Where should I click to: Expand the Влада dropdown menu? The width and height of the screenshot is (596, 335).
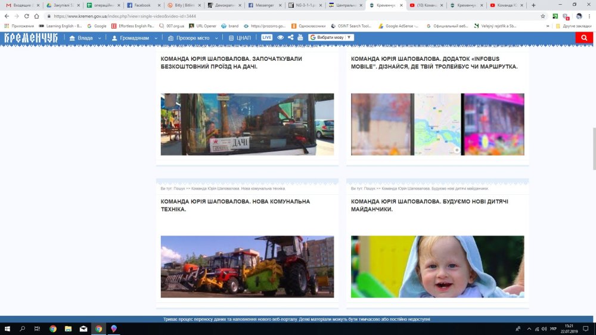(x=85, y=38)
